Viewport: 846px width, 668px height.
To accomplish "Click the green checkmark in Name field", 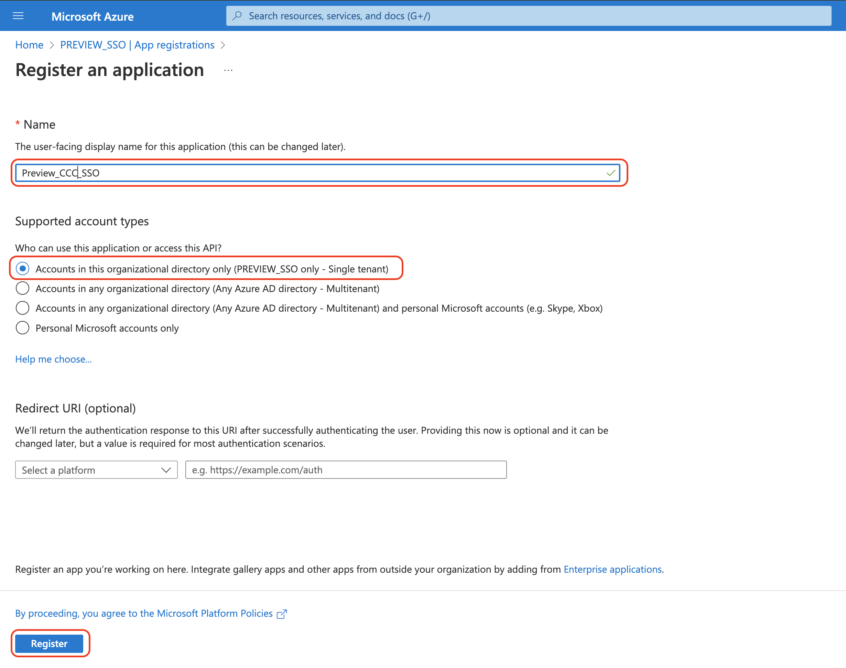I will [611, 173].
